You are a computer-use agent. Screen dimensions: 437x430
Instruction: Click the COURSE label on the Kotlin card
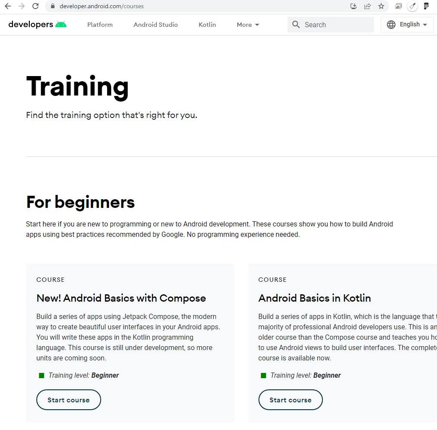pyautogui.click(x=272, y=280)
